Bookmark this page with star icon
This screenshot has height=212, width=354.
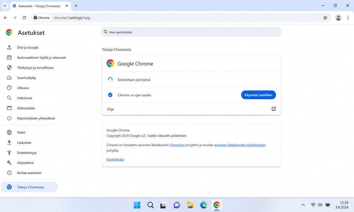[325, 18]
